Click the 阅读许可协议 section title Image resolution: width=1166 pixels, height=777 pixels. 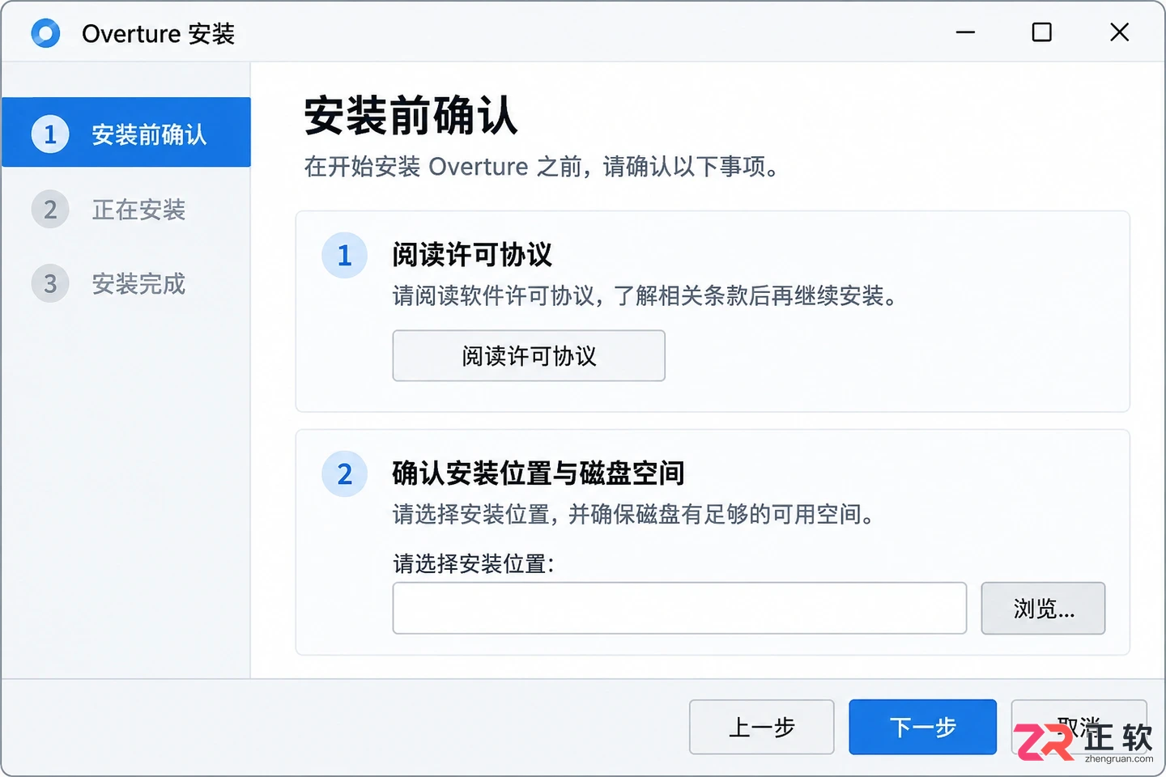[472, 255]
